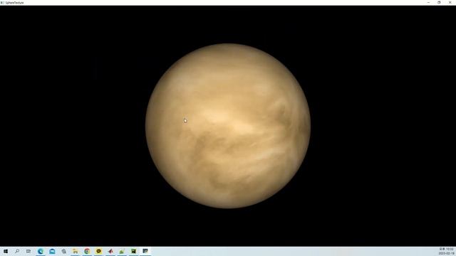Open KakaoTalk from taskbar
456x256 pixels.
[x=98, y=251]
